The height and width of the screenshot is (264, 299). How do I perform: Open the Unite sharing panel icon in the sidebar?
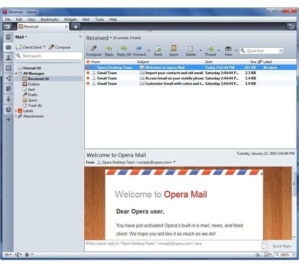[8, 78]
